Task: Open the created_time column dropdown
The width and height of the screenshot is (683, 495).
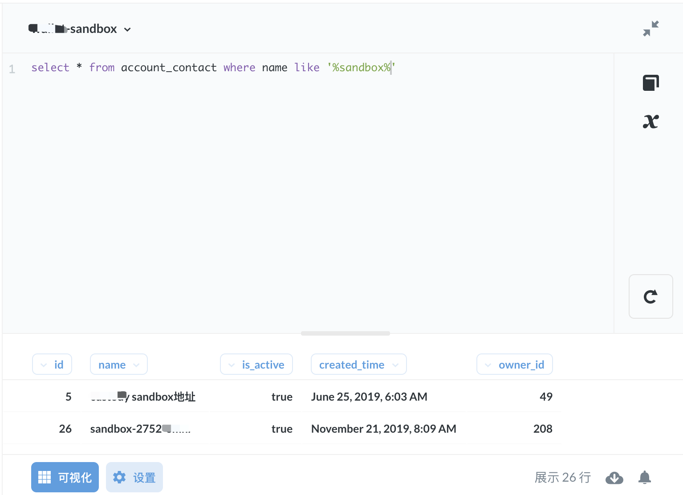Action: (x=396, y=364)
